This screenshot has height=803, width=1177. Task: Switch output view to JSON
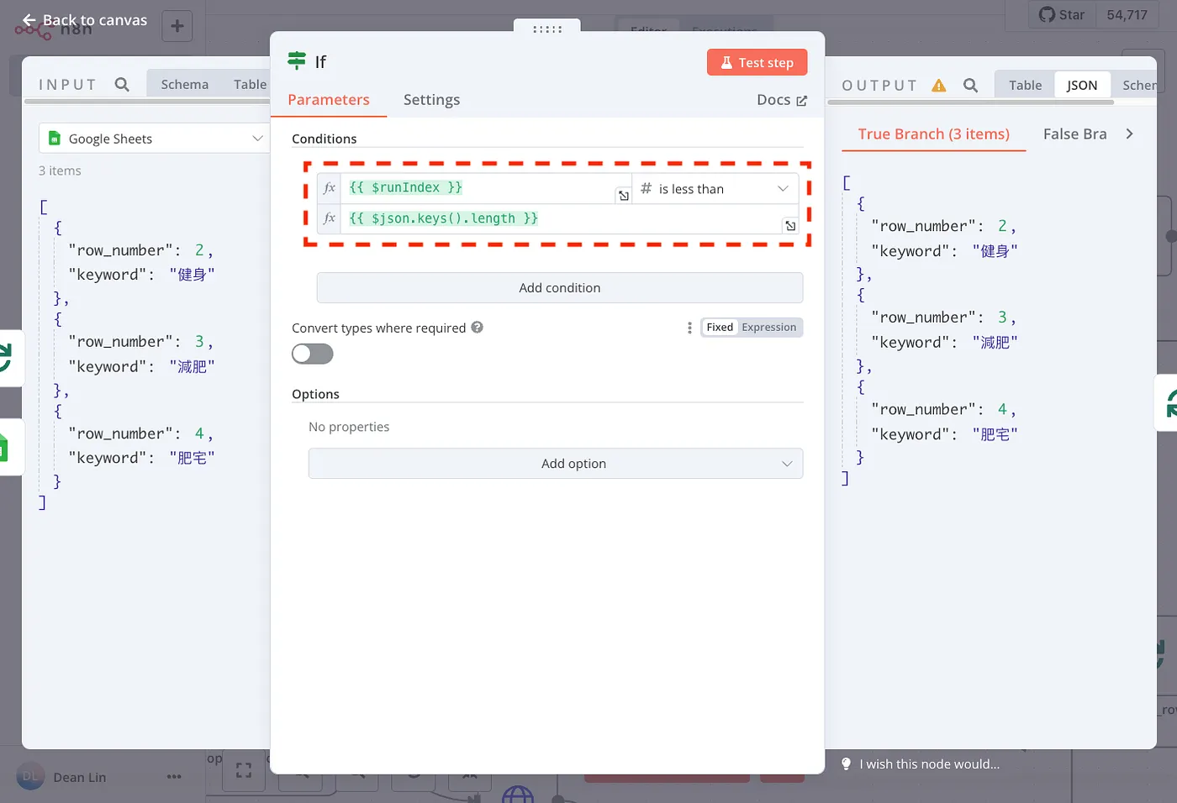pos(1082,86)
